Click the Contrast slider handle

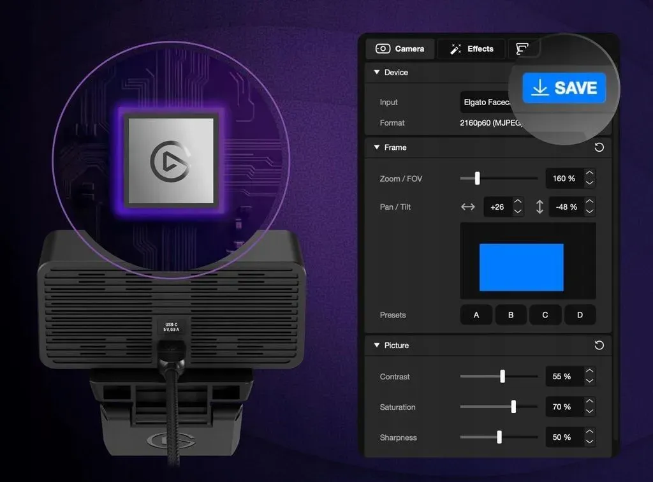coord(503,376)
